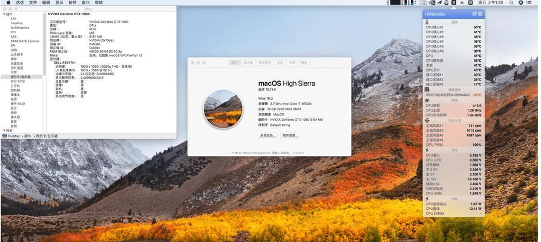Switch to the 服务 tab

pyautogui.click(x=304, y=63)
